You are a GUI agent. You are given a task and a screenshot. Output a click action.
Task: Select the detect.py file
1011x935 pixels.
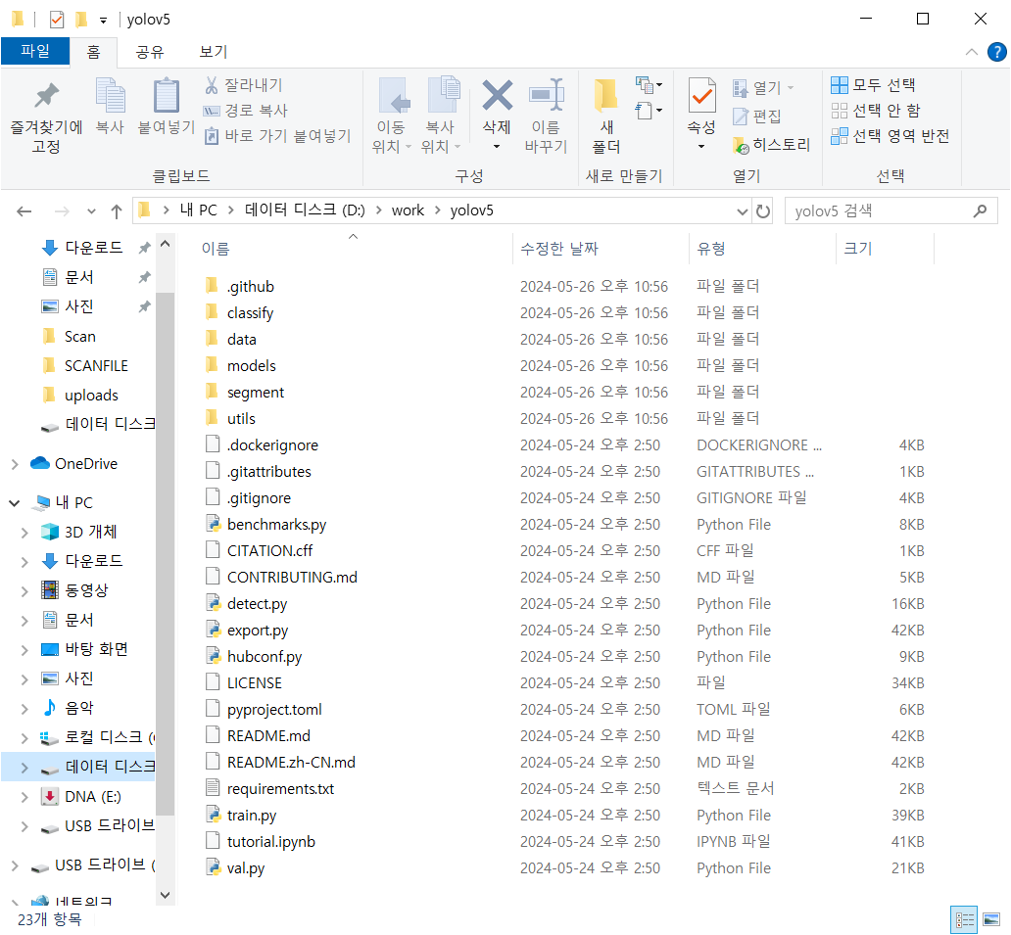(x=258, y=604)
